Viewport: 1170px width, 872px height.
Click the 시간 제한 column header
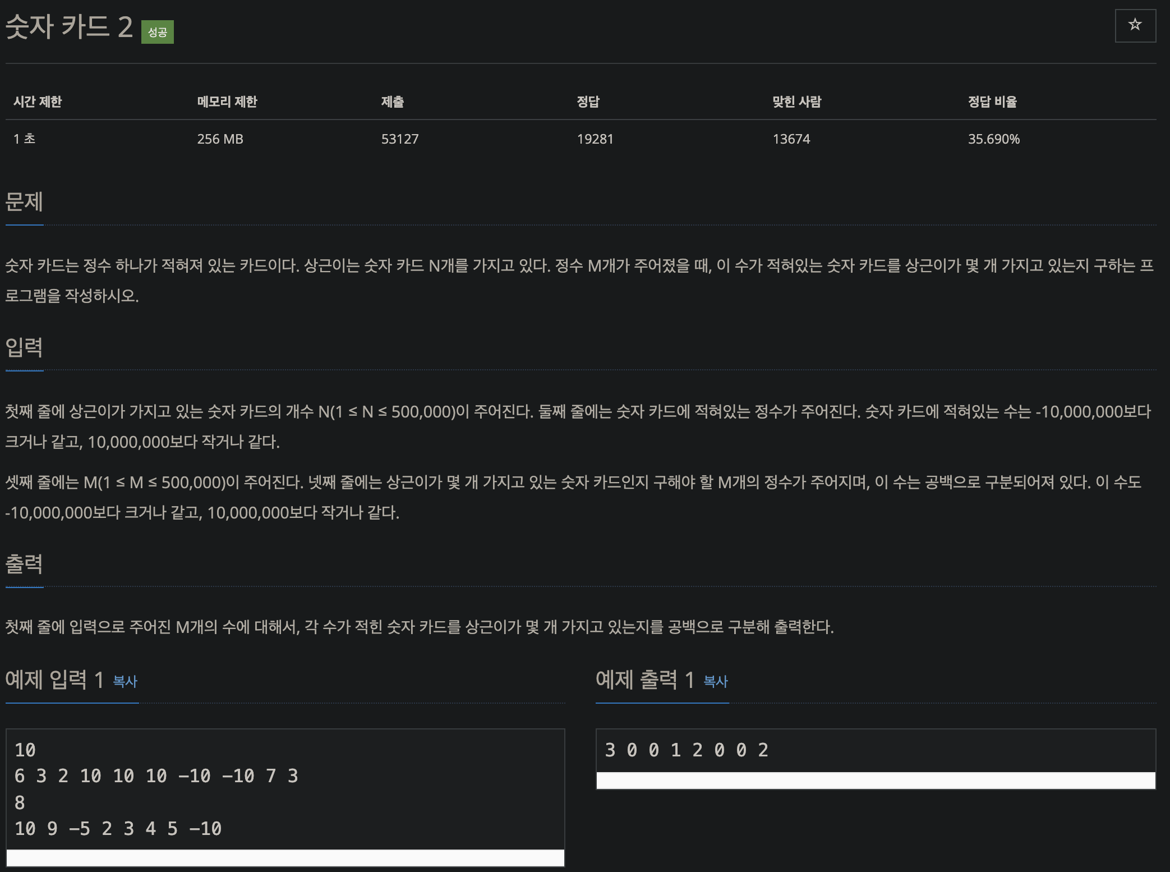tap(38, 102)
